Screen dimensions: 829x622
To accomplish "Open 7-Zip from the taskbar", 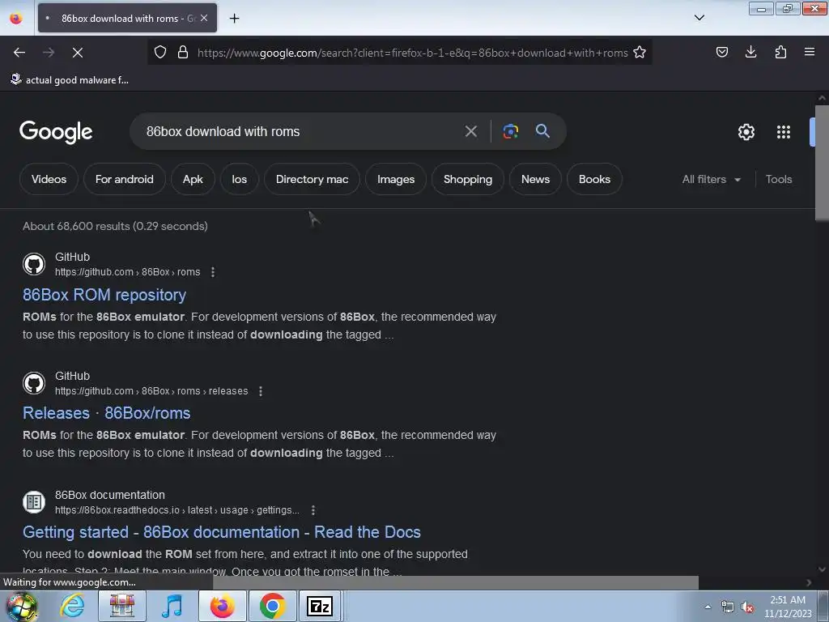I will click(319, 606).
